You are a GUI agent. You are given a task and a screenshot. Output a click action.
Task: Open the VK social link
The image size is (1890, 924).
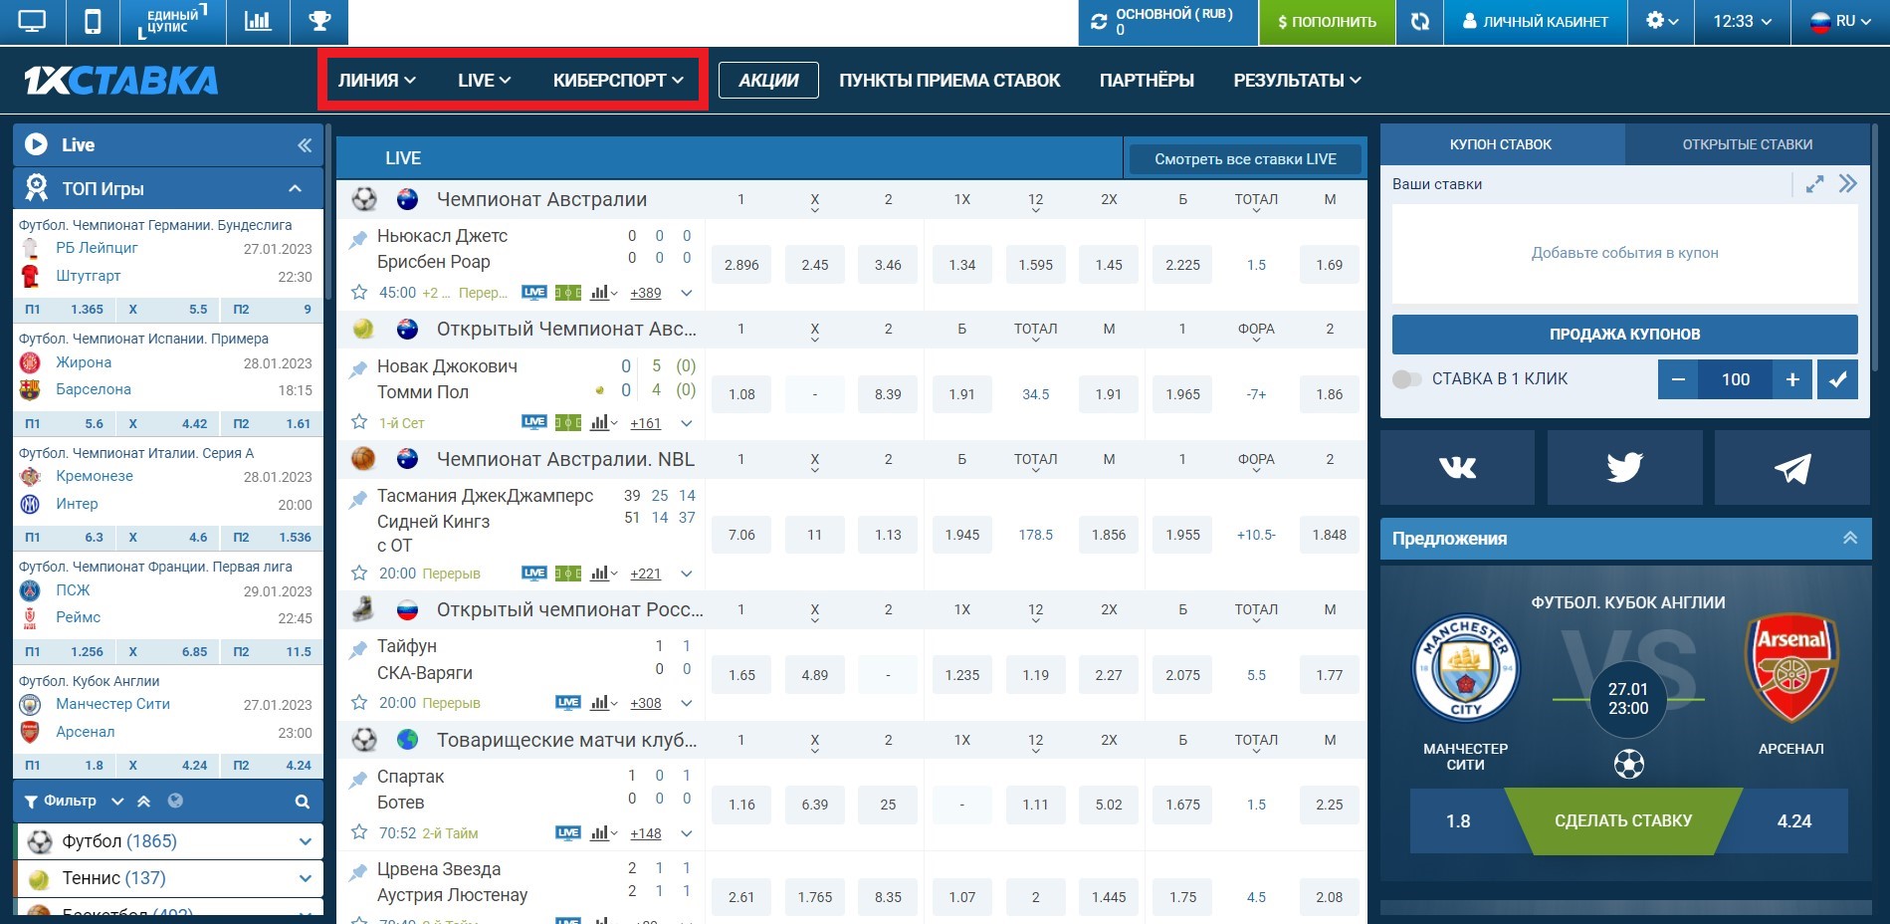tap(1457, 468)
